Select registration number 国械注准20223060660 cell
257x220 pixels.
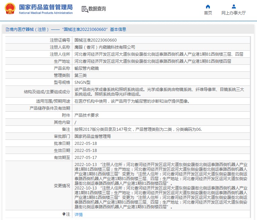tap(96, 40)
